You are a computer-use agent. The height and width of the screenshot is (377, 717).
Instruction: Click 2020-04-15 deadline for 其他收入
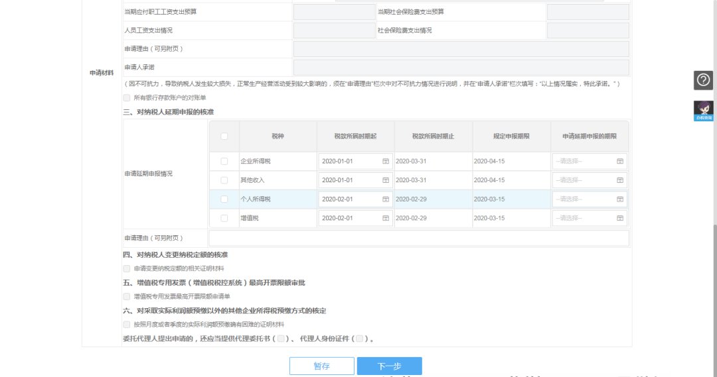pyautogui.click(x=489, y=180)
